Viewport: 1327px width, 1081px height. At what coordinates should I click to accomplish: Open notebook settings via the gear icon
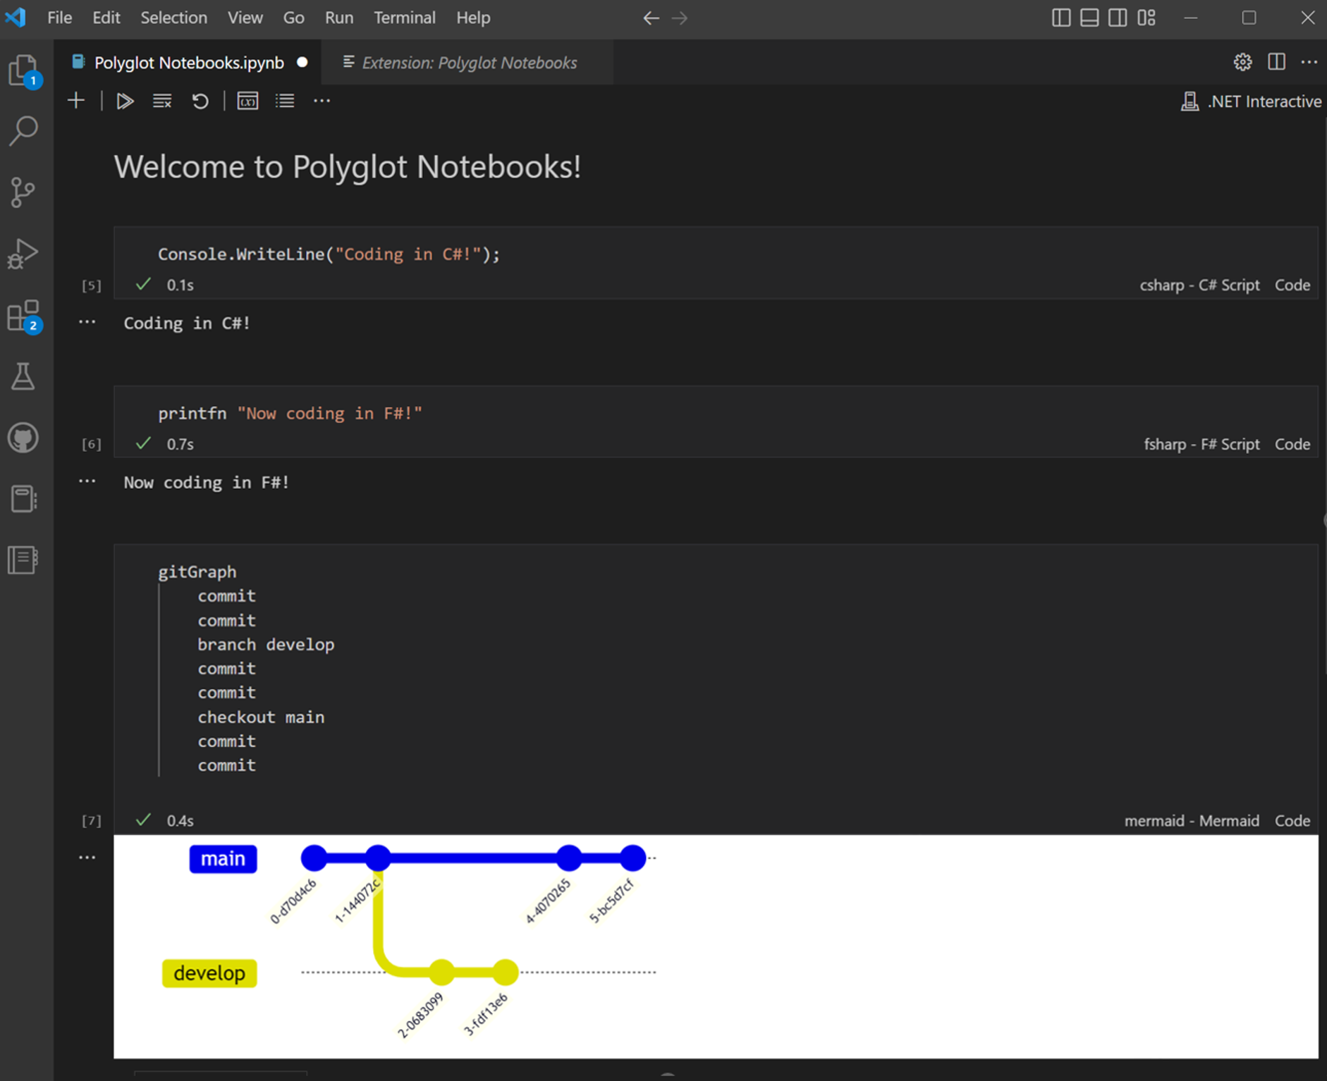1242,62
